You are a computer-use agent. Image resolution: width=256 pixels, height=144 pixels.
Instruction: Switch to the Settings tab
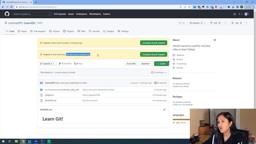click(123, 31)
